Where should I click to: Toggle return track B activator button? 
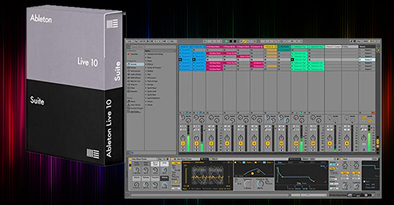tap(347, 143)
